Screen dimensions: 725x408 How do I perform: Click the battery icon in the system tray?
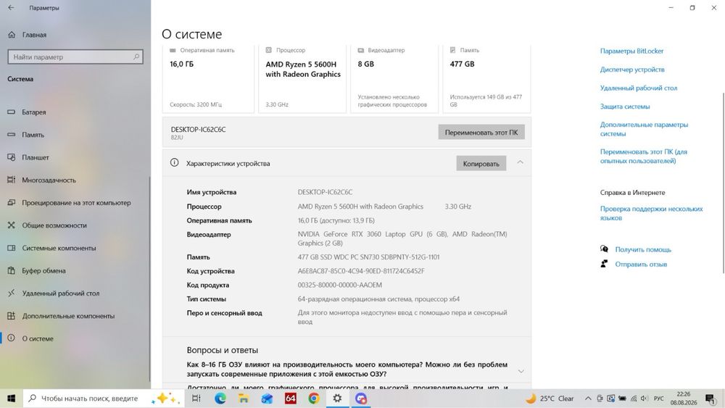[622, 399]
